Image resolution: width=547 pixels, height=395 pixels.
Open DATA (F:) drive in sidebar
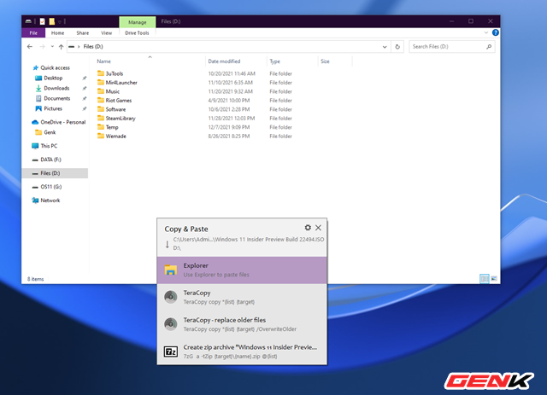pos(46,160)
